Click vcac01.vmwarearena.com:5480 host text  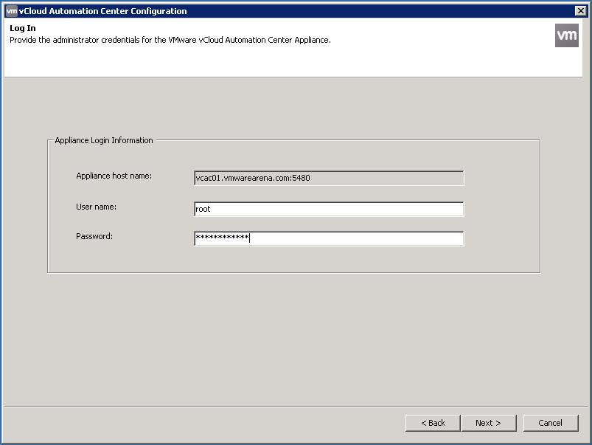coord(253,178)
